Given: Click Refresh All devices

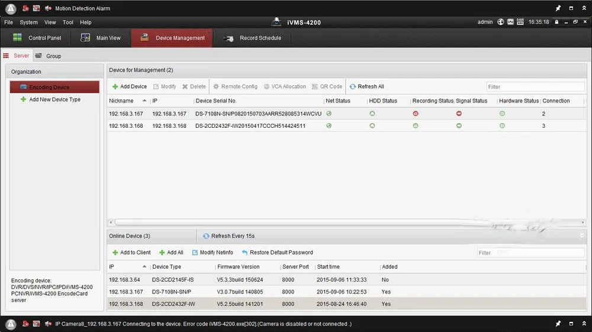Looking at the screenshot, I should 366,86.
